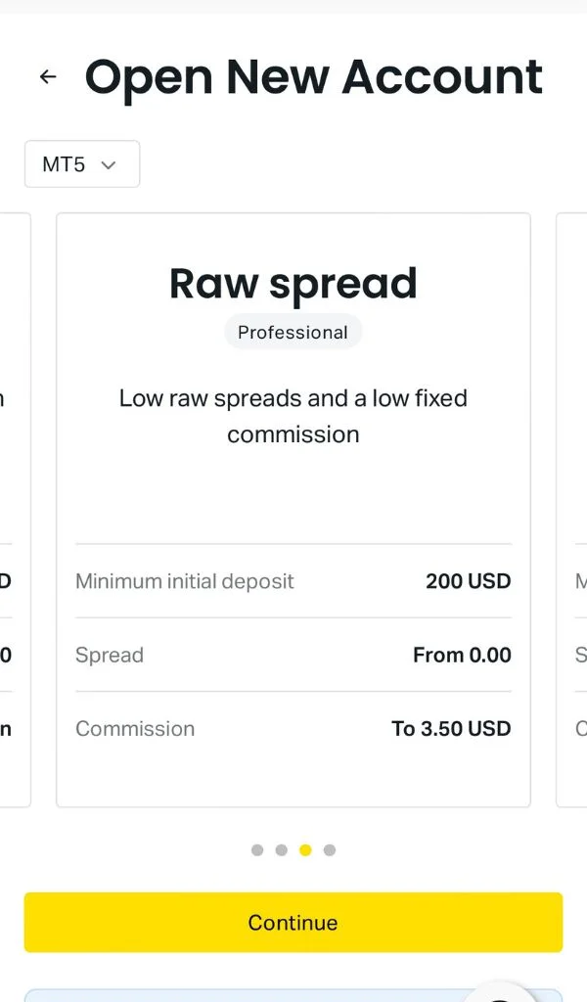Click the chevron arrow beside MT5
587x1002 pixels.
[x=109, y=164]
